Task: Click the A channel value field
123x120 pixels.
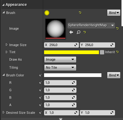Action: [60, 105]
